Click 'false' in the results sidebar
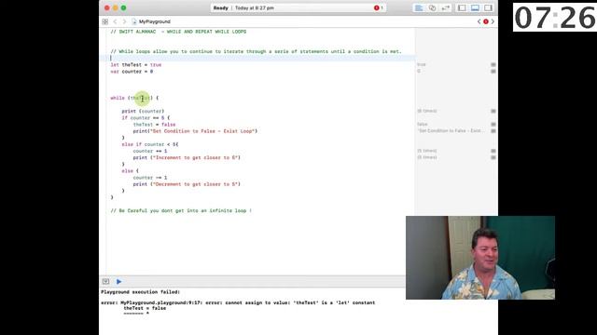Screen dimensions: 597x335 [423, 125]
